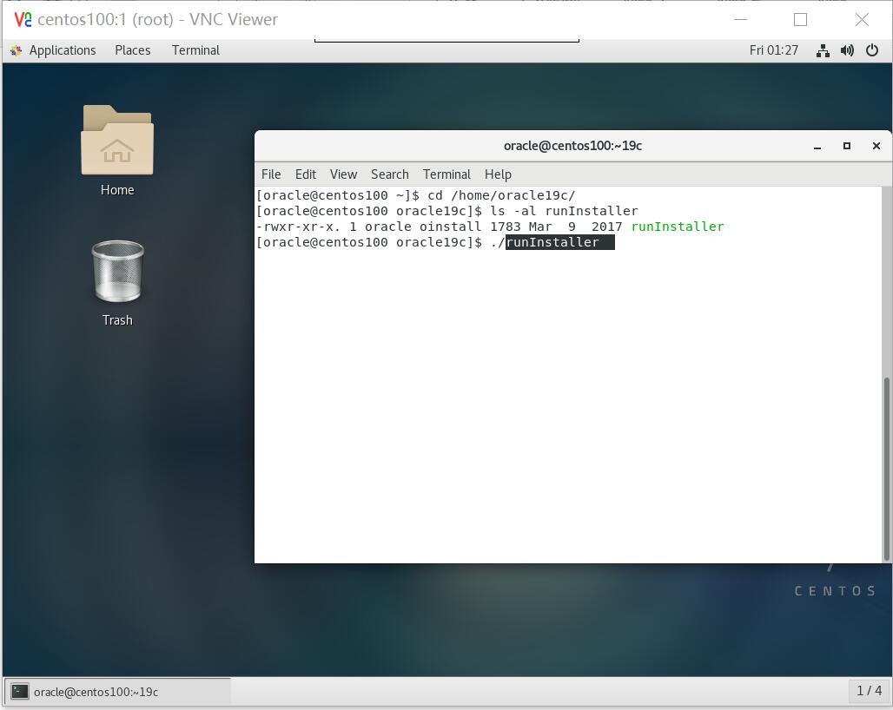Click the '-rwxr-xr-x.' permissions text

[x=299, y=227]
